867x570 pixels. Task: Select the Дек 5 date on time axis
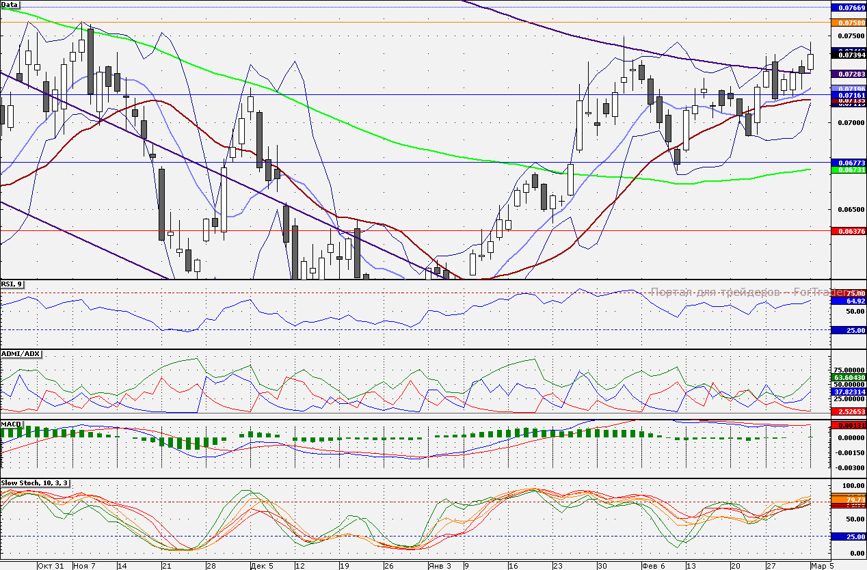pos(263,565)
